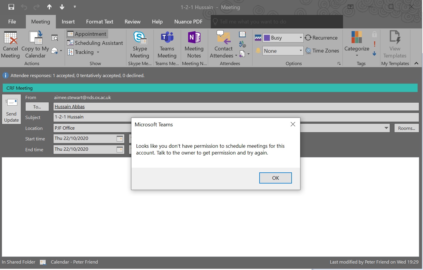This screenshot has height=270, width=423.
Task: Set Low Importance with blue down arrow
Action: point(374,54)
